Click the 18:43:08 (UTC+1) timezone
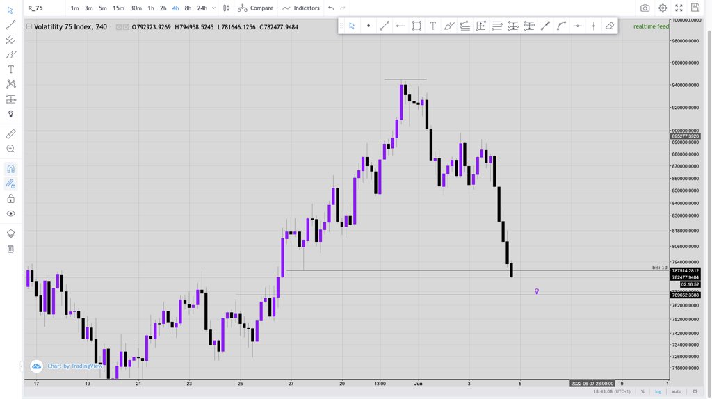This screenshot has height=399, width=712. pos(612,392)
